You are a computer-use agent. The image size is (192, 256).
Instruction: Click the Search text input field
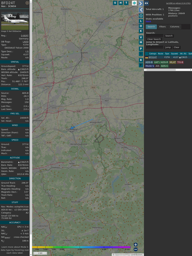click(155, 36)
